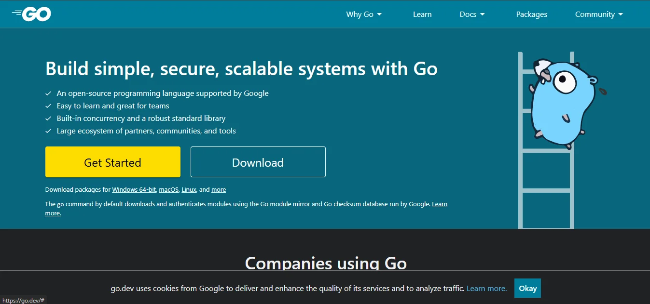Open Learn more about the module mirror
Viewport: 650px width, 304px height.
click(x=439, y=204)
